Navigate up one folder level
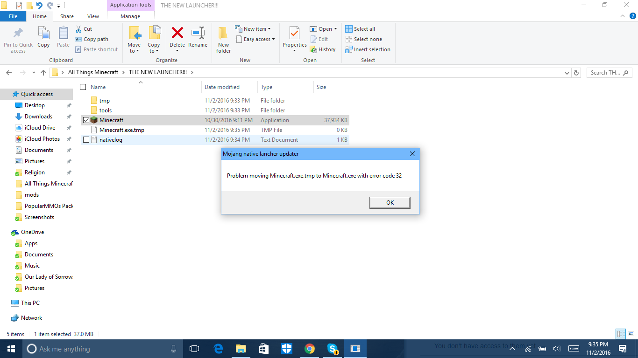 [43, 73]
